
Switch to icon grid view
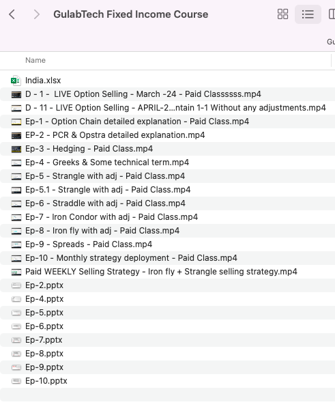282,14
